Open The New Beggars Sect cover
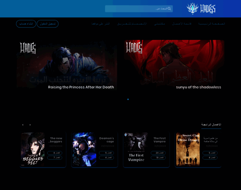 click(x=33, y=149)
